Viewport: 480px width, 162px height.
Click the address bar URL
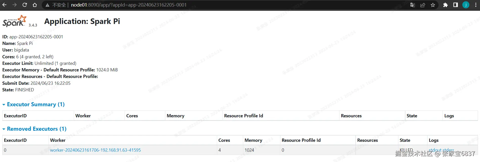(129, 5)
